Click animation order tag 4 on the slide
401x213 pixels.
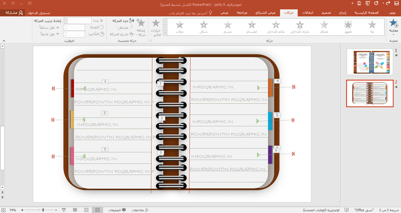point(278,81)
